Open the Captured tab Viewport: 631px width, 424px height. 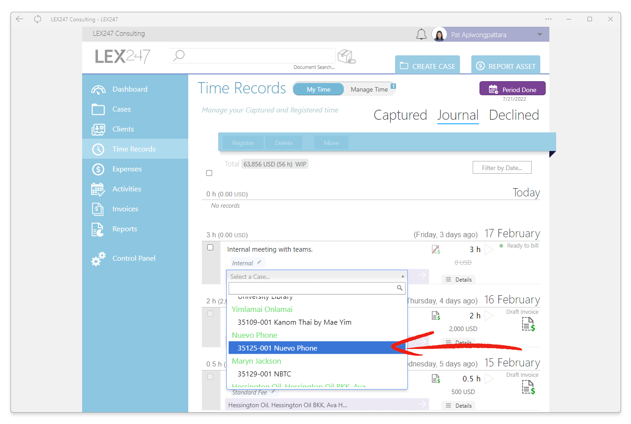tap(400, 115)
